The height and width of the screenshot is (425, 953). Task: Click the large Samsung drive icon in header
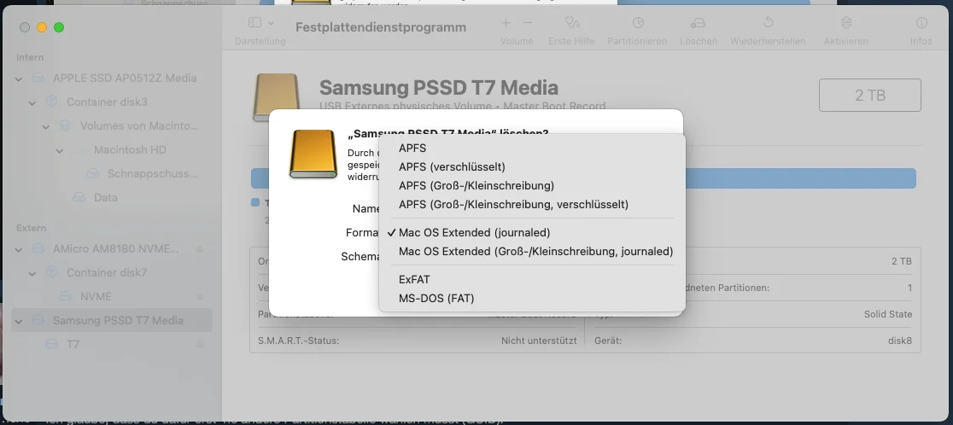(277, 96)
